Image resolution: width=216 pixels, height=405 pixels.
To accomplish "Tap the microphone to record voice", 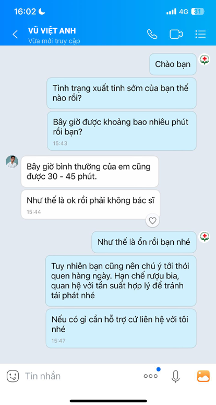I will tap(175, 376).
